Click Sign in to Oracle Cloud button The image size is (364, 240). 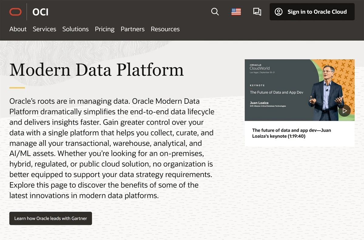(312, 12)
